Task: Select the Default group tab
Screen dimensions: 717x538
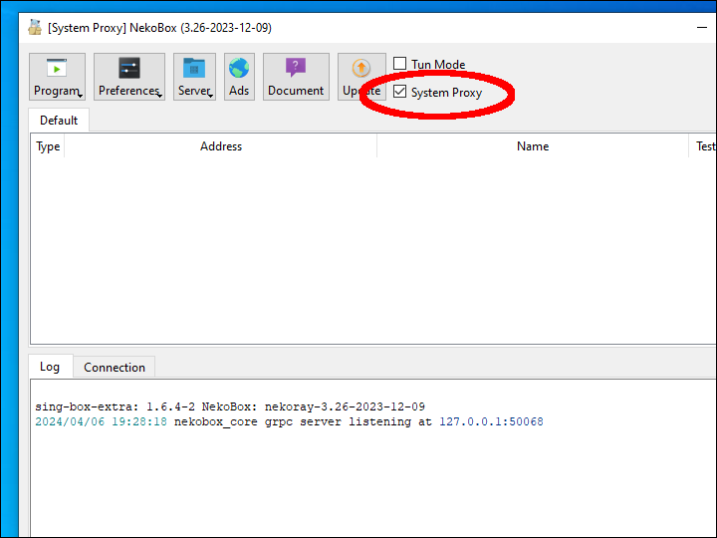Action: pyautogui.click(x=59, y=121)
